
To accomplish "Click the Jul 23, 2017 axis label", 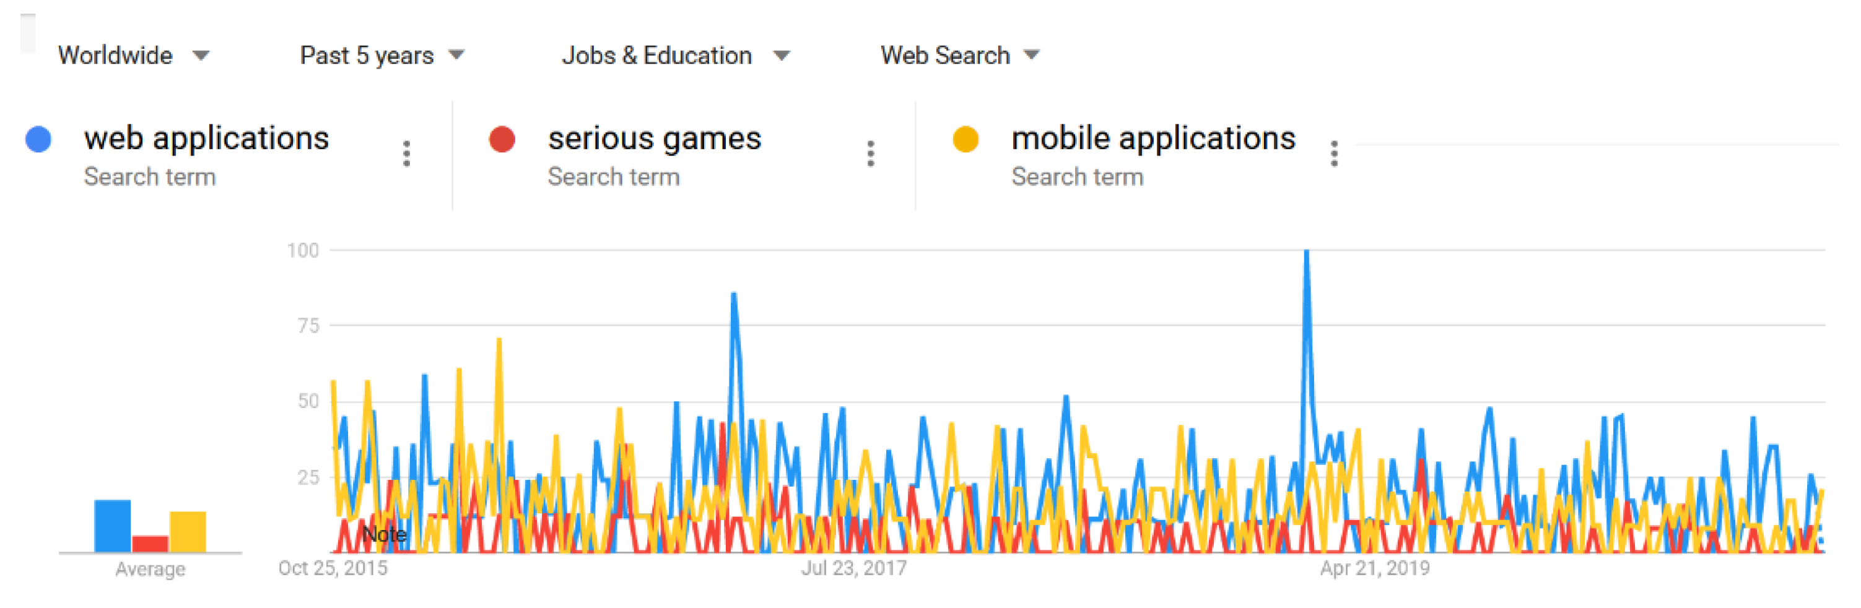I will tap(853, 568).
